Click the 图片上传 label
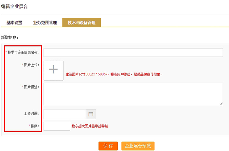 [x=31, y=65]
